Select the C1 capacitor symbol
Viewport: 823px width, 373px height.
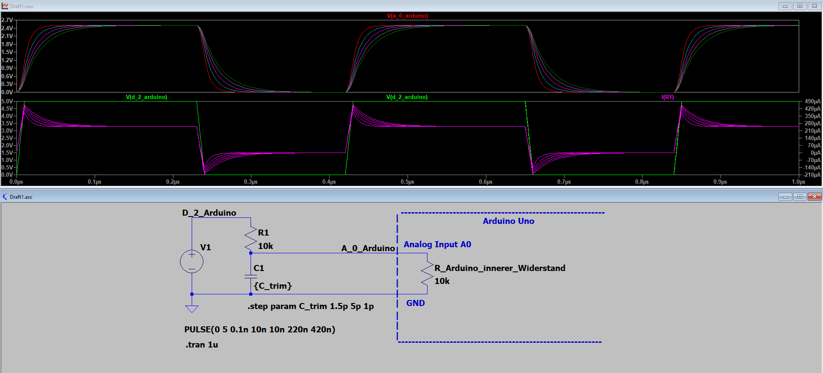[251, 276]
